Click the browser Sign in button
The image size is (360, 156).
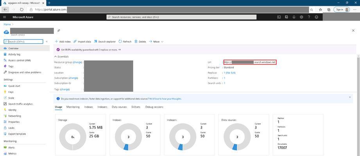click(x=342, y=10)
